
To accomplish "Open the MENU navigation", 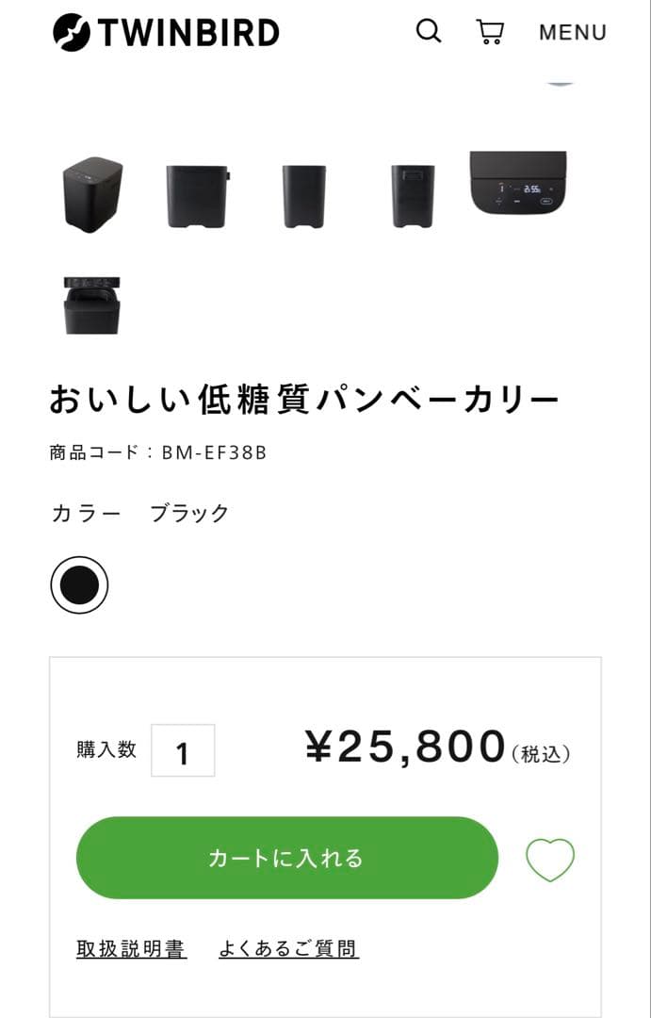I will [572, 33].
